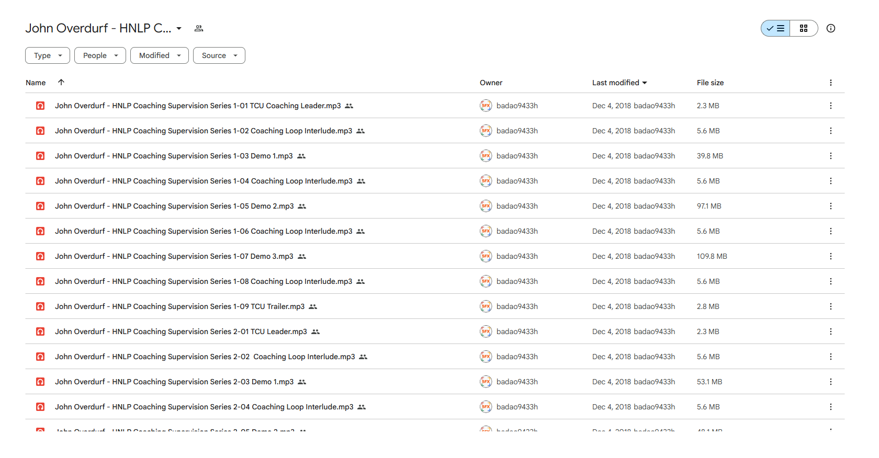879x458 pixels.
Task: Click shared icon beside 1-01 TCU Coaching Leader.mp3
Action: pos(349,106)
